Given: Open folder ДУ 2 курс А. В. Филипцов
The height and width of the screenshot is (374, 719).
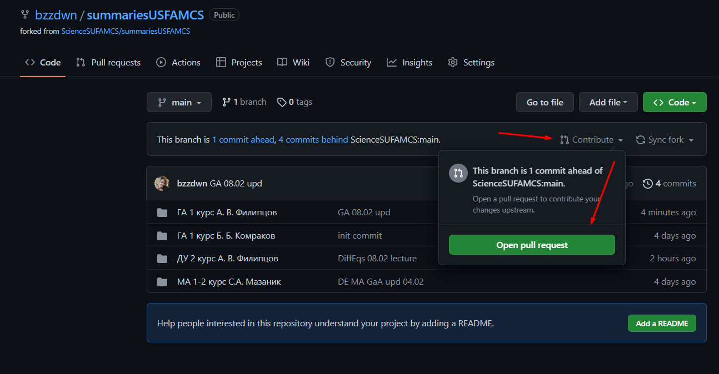Looking at the screenshot, I should click(228, 259).
